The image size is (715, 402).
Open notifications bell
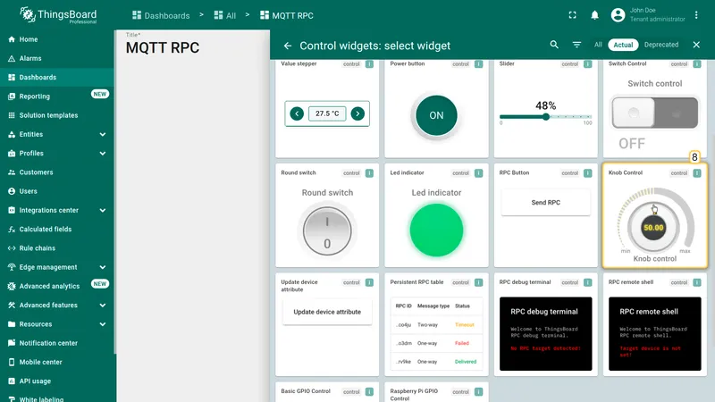594,15
